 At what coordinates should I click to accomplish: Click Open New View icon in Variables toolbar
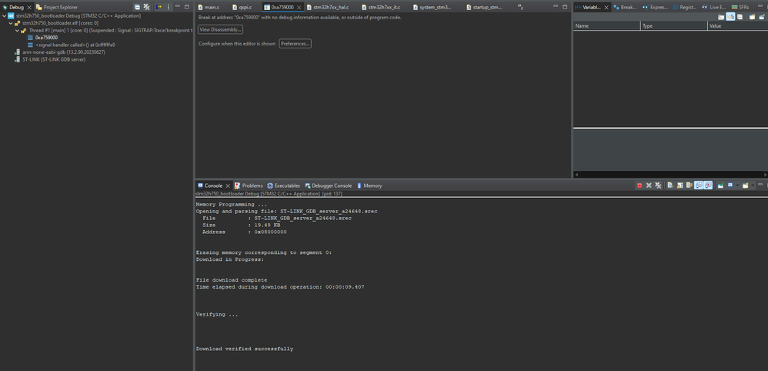[752, 17]
